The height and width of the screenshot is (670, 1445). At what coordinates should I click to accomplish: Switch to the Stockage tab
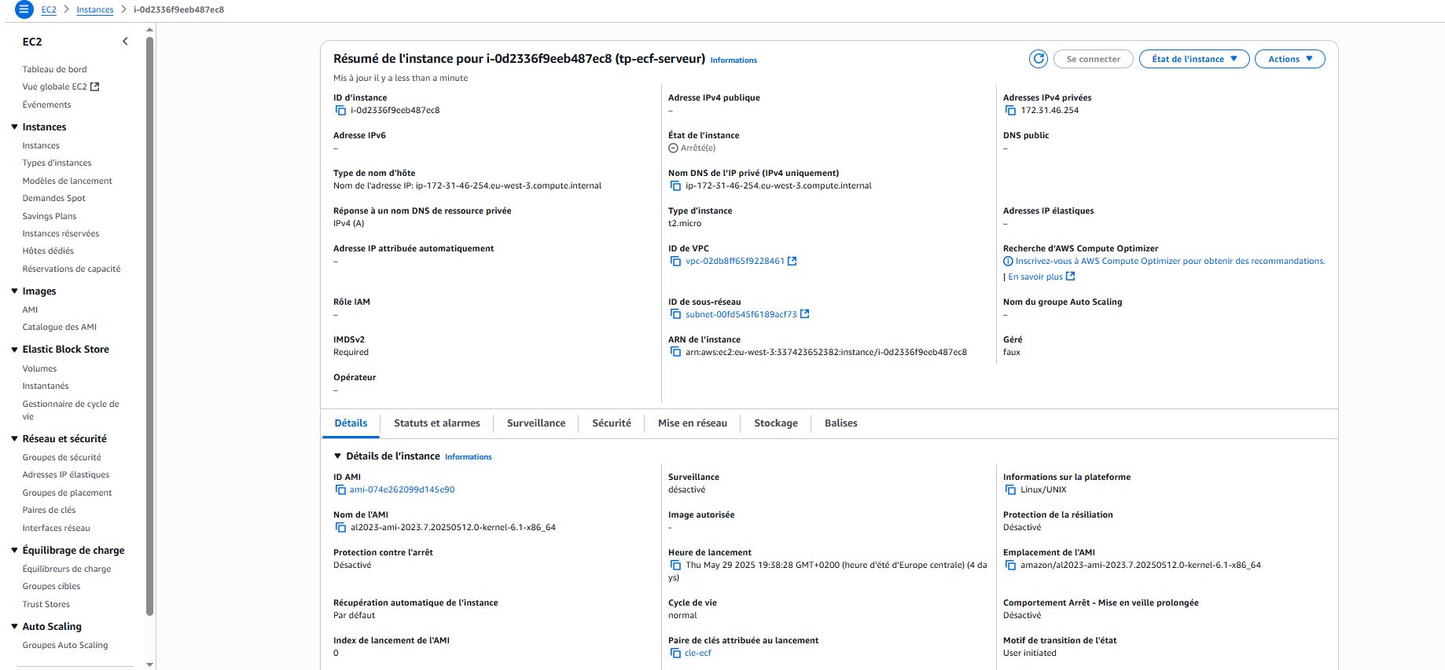pos(775,423)
